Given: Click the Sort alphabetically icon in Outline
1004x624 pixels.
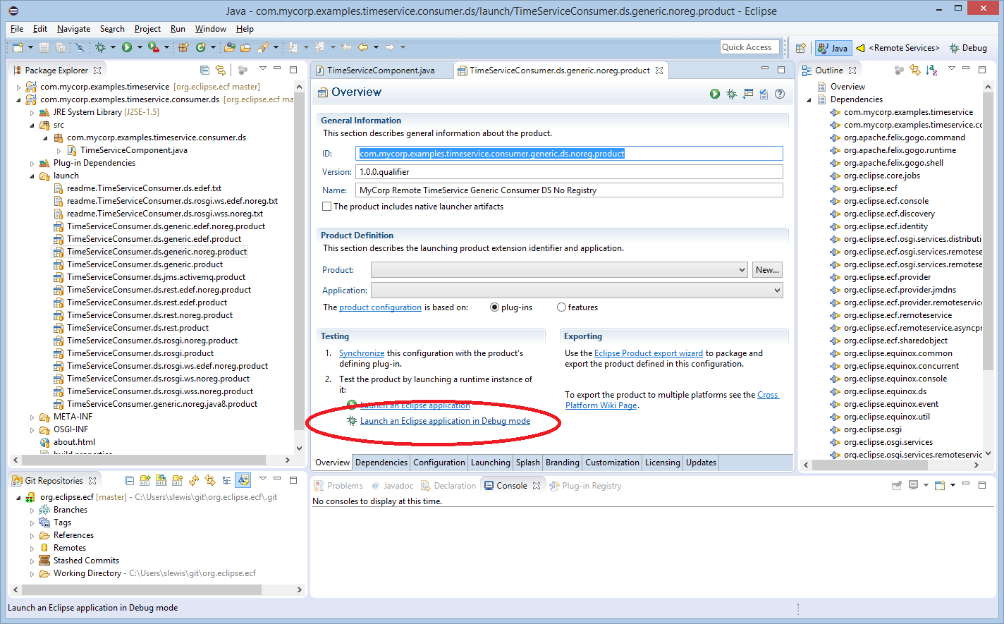Looking at the screenshot, I should tap(931, 70).
